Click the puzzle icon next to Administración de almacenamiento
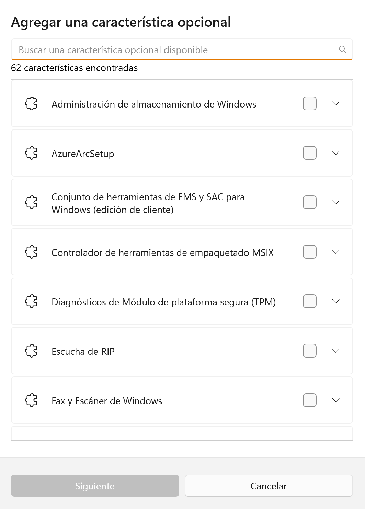Viewport: 365px width, 509px height. coord(31,104)
